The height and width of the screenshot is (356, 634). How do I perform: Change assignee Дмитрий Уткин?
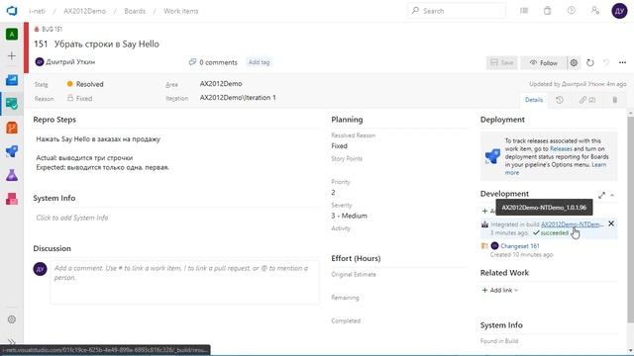pos(65,61)
